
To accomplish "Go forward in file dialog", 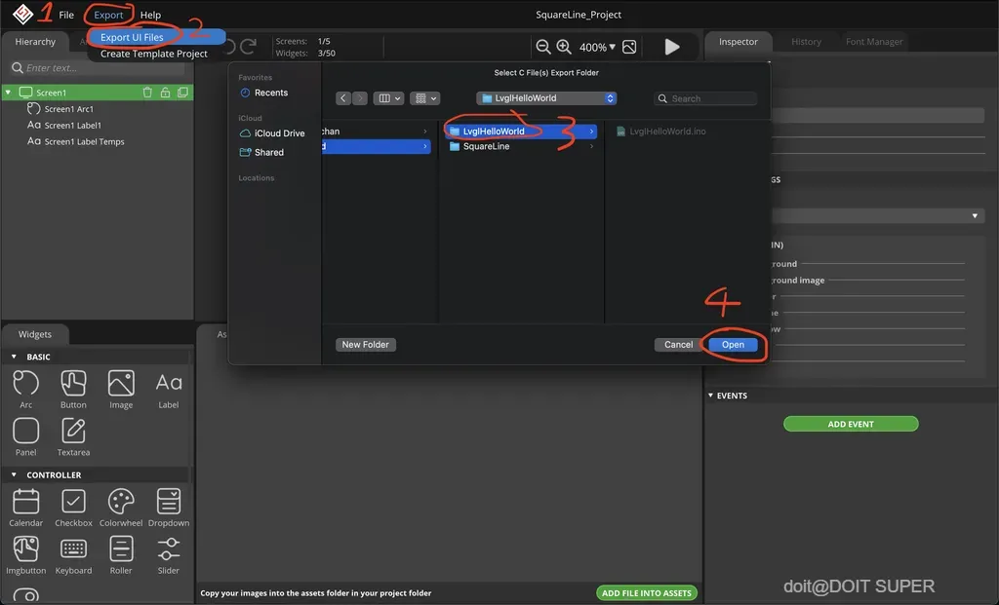I will pos(360,98).
